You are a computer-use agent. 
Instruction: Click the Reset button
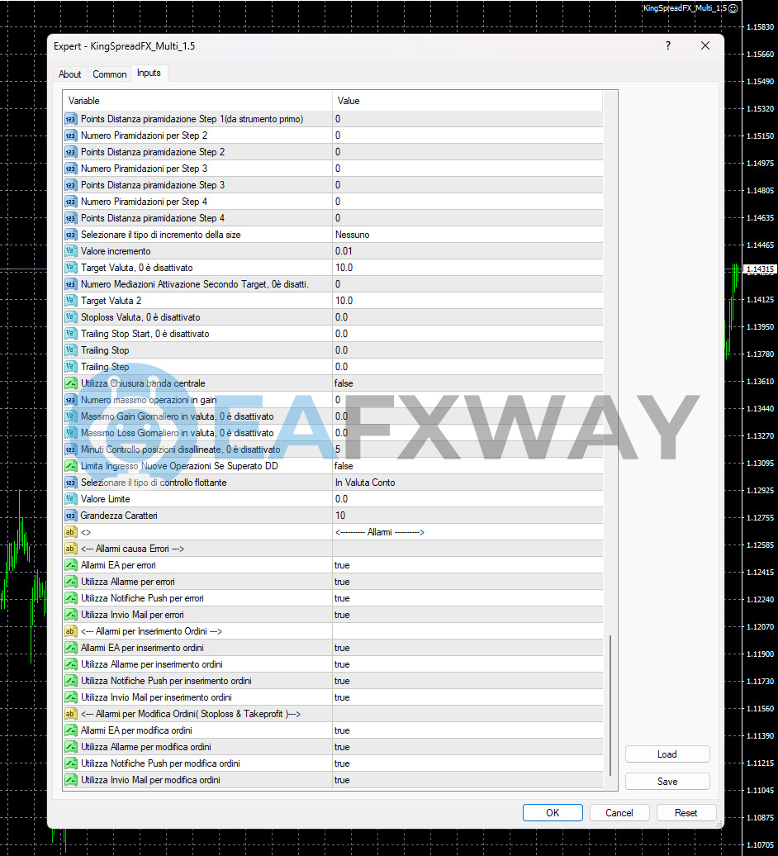(x=686, y=812)
